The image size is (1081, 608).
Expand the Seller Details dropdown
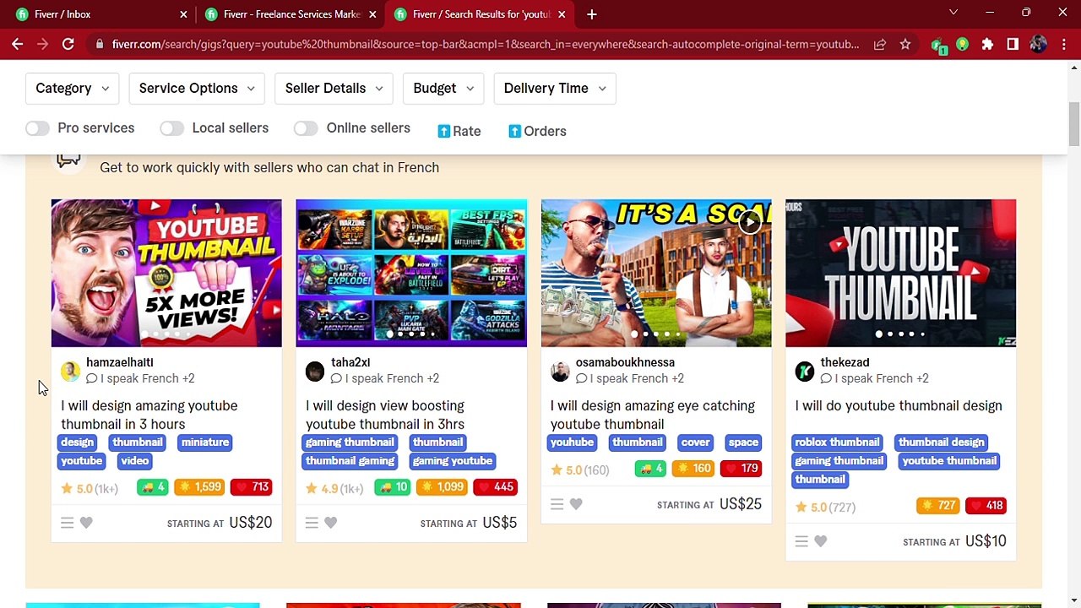pos(334,88)
